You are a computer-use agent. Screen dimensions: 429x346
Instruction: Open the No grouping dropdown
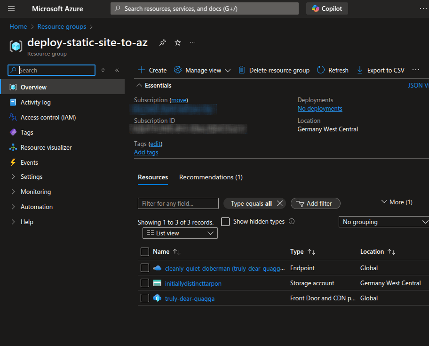pos(384,222)
